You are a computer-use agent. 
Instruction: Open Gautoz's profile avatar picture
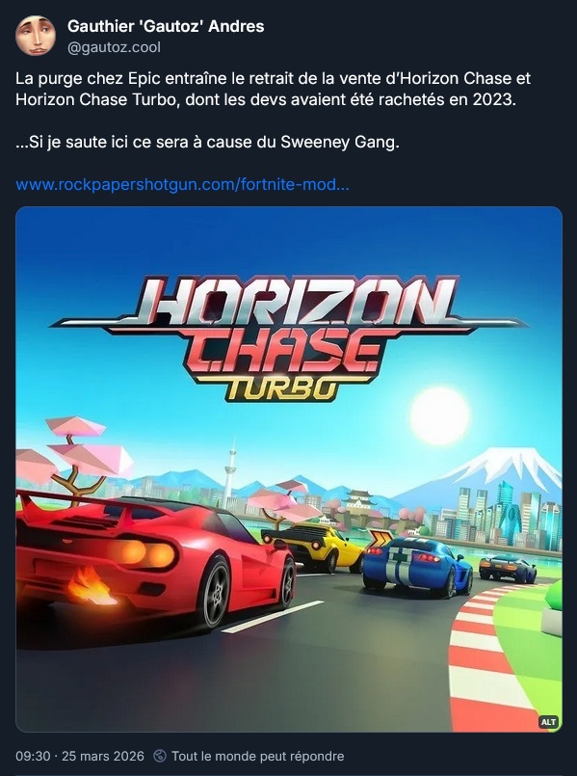pos(35,36)
